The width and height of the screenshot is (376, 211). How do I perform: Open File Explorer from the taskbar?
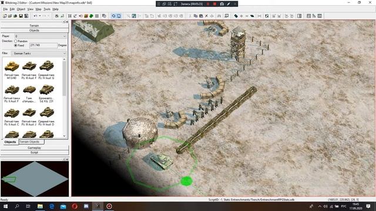(40, 206)
